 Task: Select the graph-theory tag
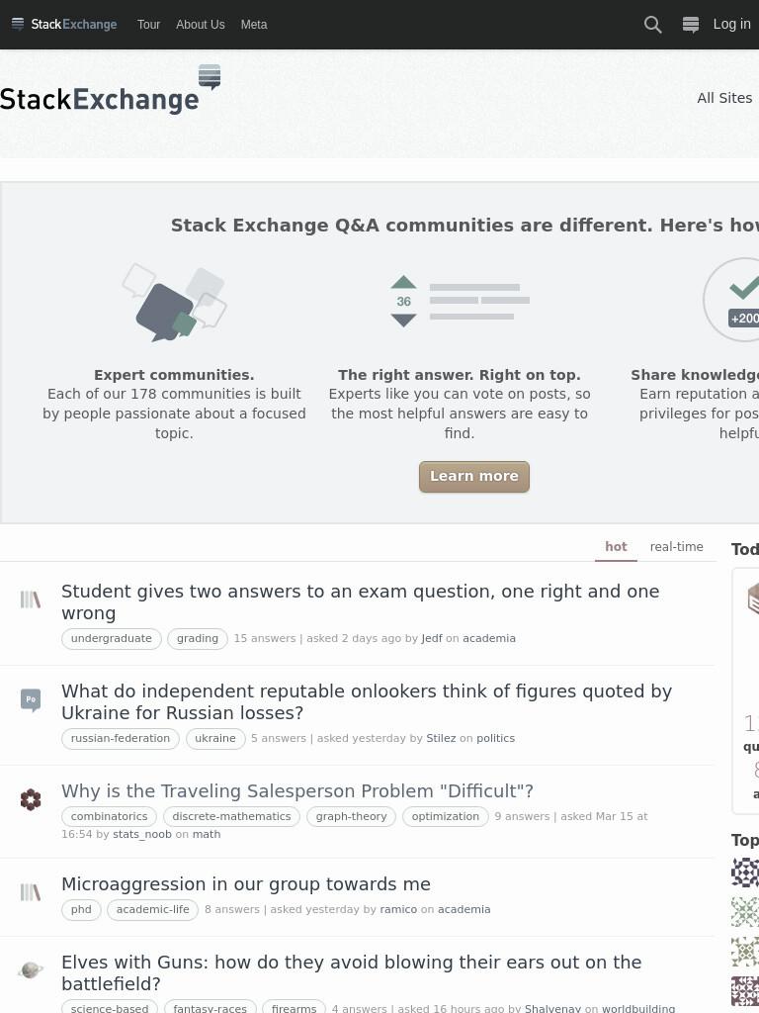pos(351,816)
